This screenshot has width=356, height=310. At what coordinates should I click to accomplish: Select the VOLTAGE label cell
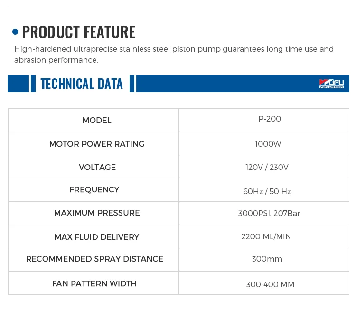pyautogui.click(x=97, y=167)
